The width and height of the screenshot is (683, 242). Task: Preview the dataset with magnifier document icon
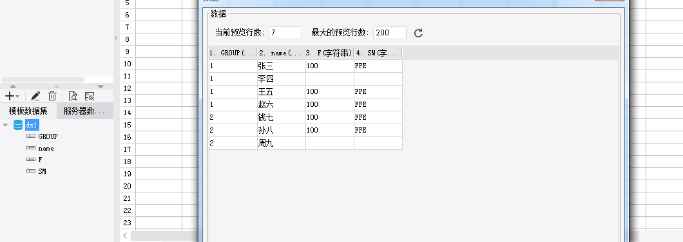tap(73, 96)
